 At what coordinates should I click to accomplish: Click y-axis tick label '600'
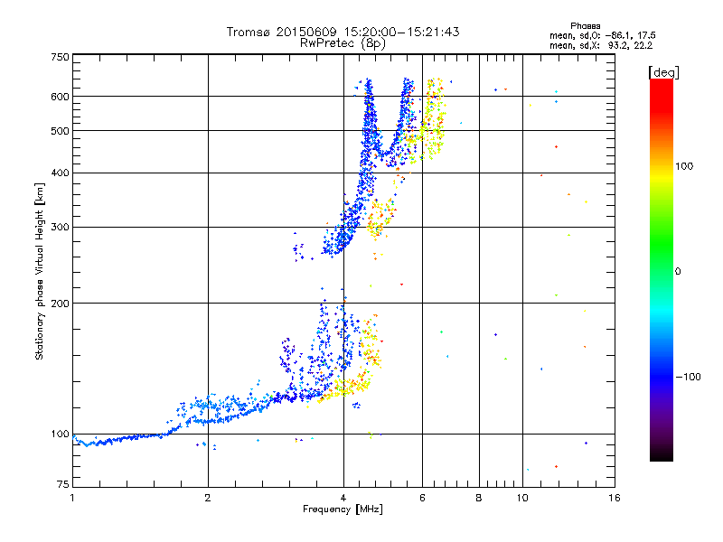point(60,97)
